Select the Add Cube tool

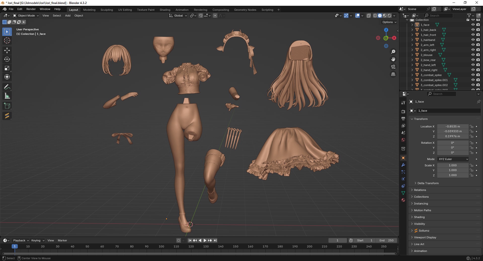pyautogui.click(x=7, y=106)
